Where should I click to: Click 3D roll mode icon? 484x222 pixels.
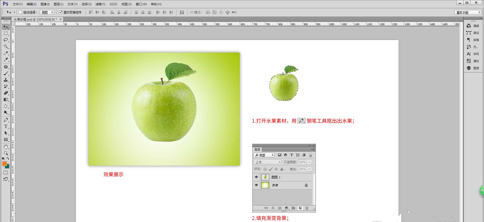point(215,12)
